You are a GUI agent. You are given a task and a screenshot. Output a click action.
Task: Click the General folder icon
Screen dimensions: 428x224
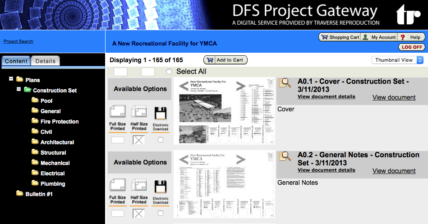point(35,110)
